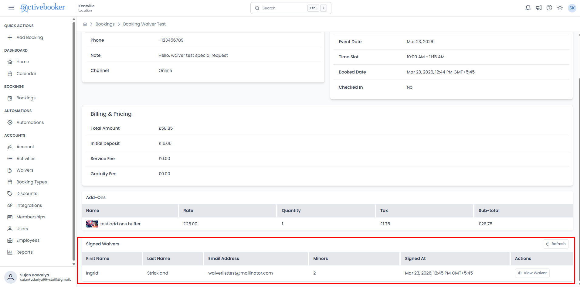Image resolution: width=580 pixels, height=287 pixels.
Task: Click the £26.75 sub-total cell
Action: [486, 224]
